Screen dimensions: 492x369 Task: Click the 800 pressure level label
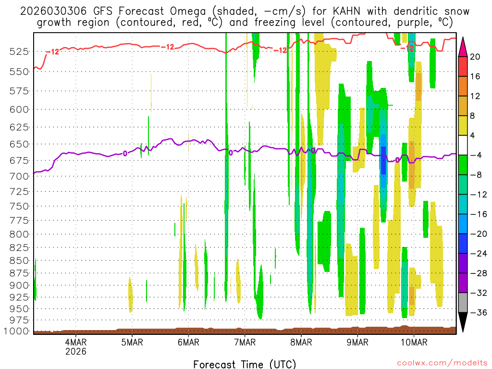(19, 234)
